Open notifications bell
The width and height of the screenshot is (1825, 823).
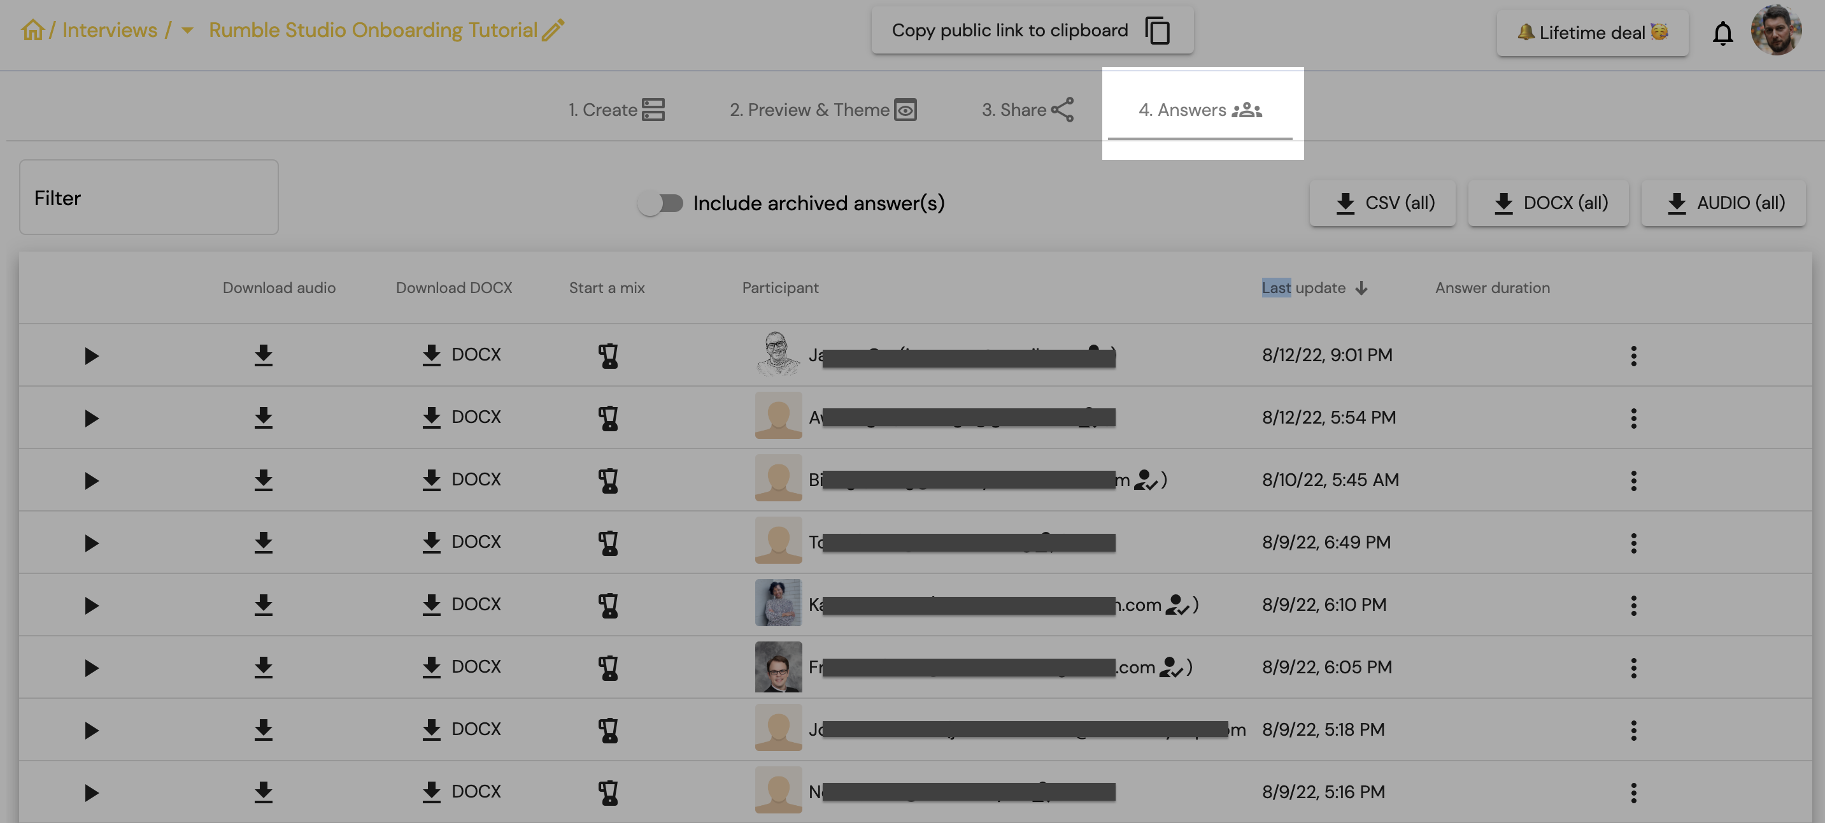1722,32
